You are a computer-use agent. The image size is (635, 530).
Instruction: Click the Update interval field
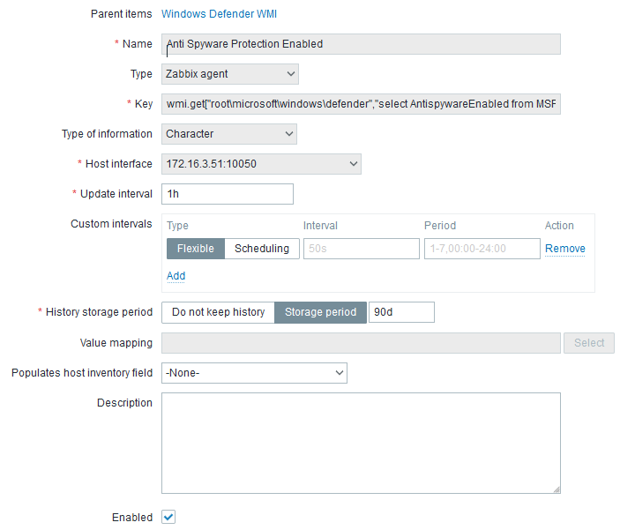pos(227,194)
